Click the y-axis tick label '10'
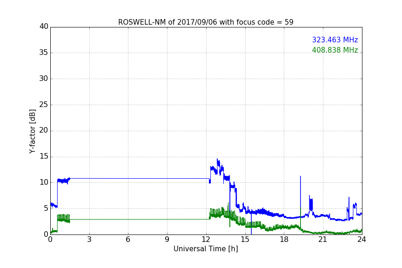The height and width of the screenshot is (268, 402). tap(44, 182)
